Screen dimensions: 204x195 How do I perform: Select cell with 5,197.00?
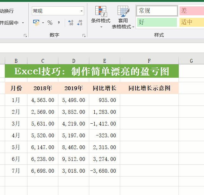click(x=74, y=135)
